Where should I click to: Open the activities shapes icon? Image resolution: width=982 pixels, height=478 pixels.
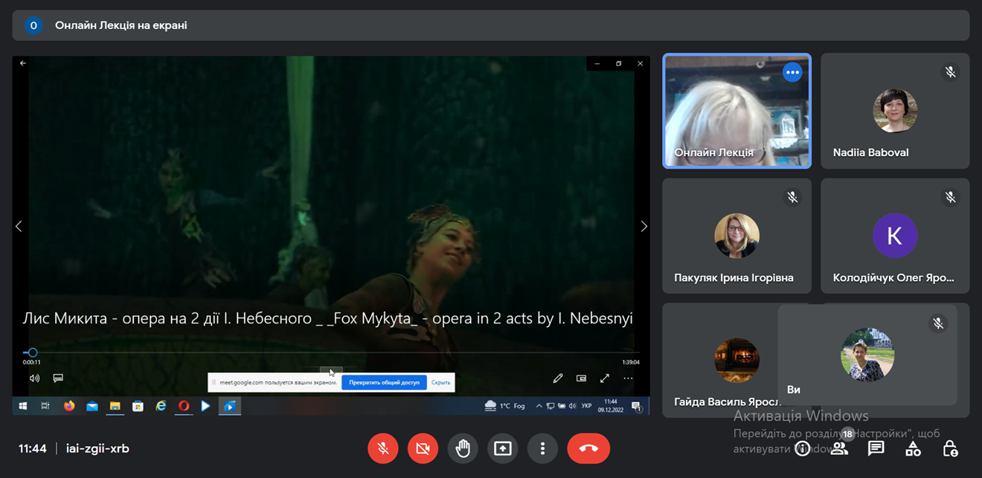click(x=913, y=448)
